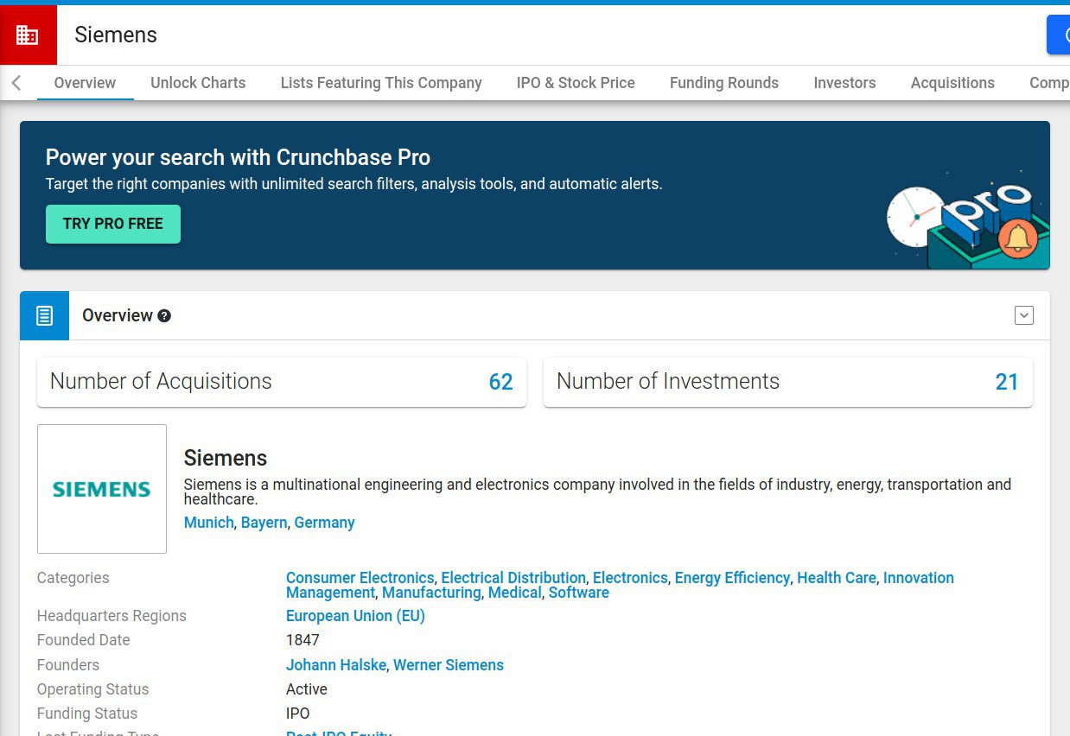
Task: Click the red company building icon
Action: point(28,35)
